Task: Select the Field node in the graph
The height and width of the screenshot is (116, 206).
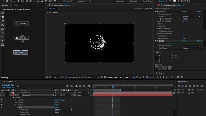Action: click(x=21, y=53)
